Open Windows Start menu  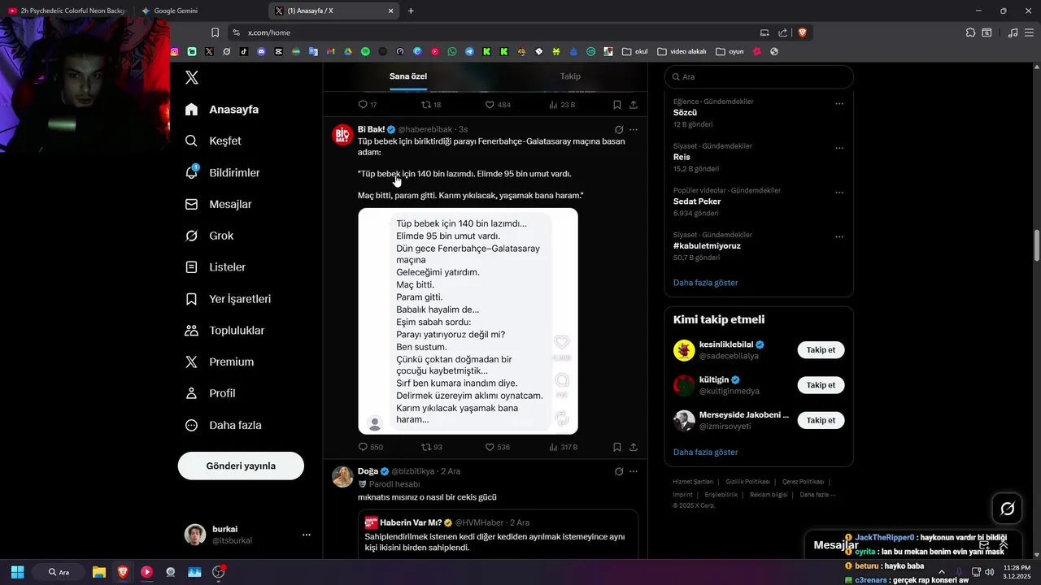tap(17, 572)
